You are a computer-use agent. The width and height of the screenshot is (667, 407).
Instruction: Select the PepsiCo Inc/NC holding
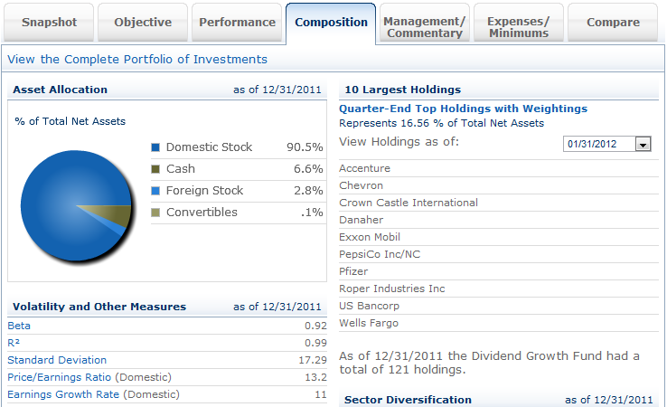(x=499, y=254)
